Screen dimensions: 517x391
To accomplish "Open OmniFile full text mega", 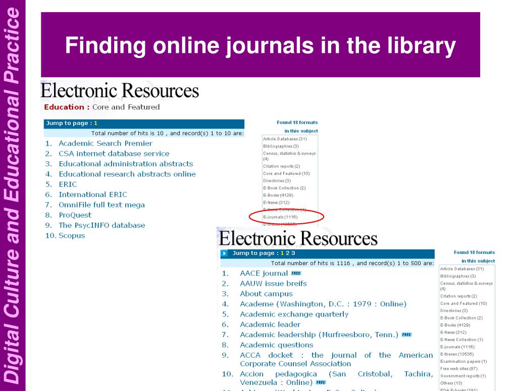I will pos(101,205).
